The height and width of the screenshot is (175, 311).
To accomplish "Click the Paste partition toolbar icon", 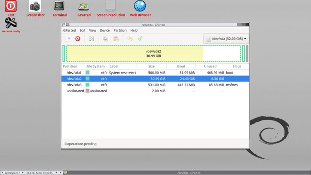I will [116, 39].
